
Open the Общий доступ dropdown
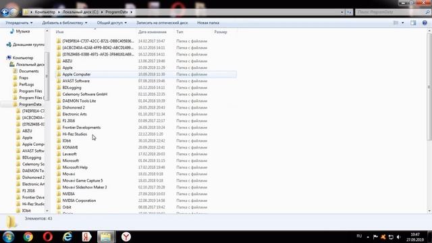(x=111, y=23)
